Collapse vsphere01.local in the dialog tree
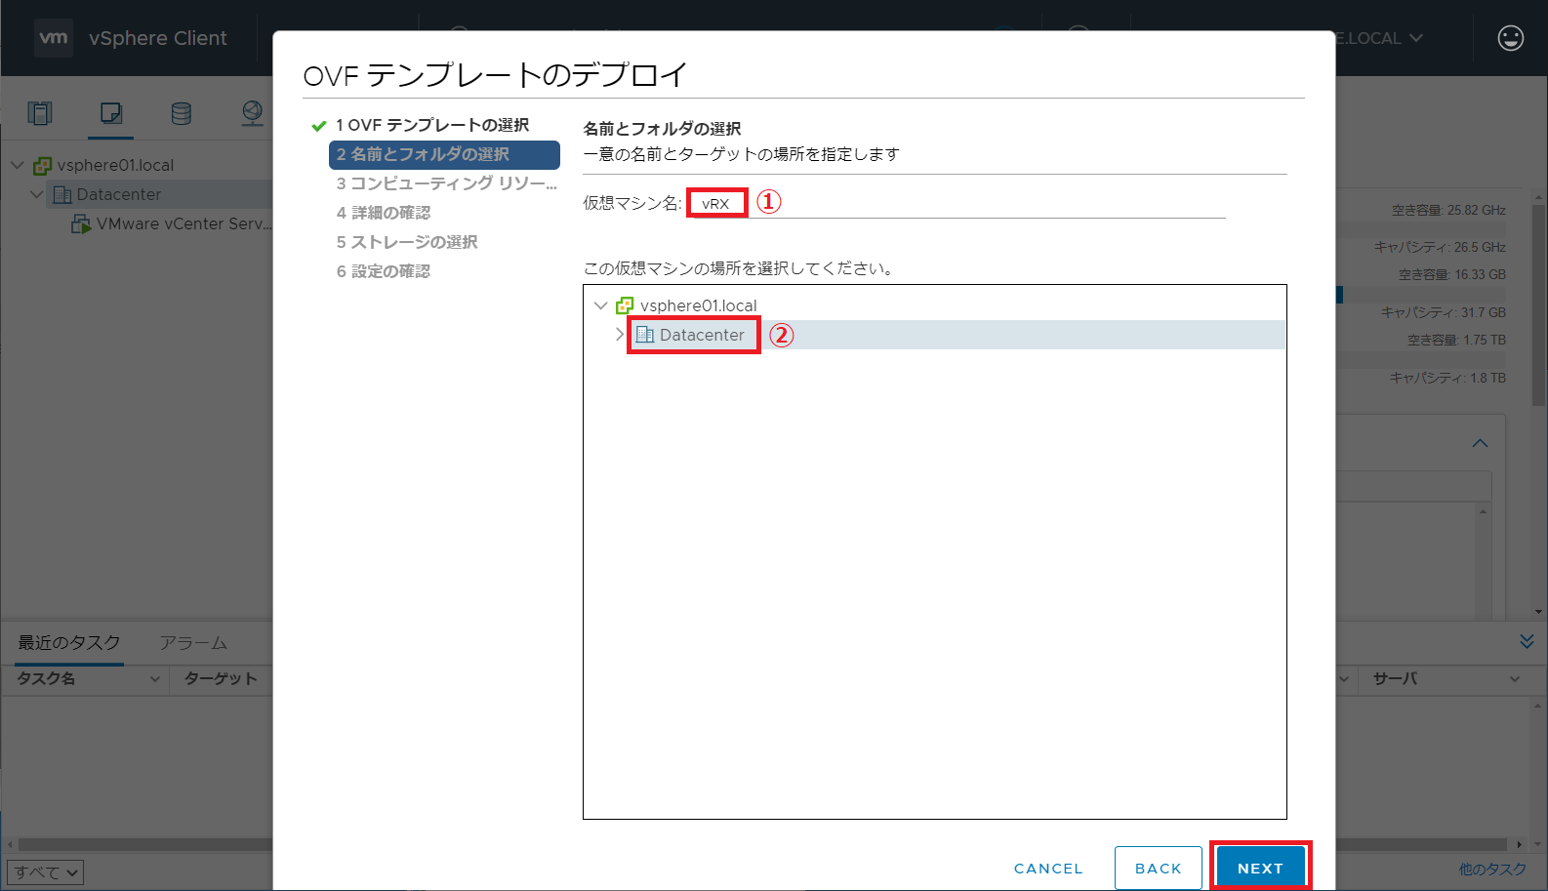1548x891 pixels. [600, 305]
